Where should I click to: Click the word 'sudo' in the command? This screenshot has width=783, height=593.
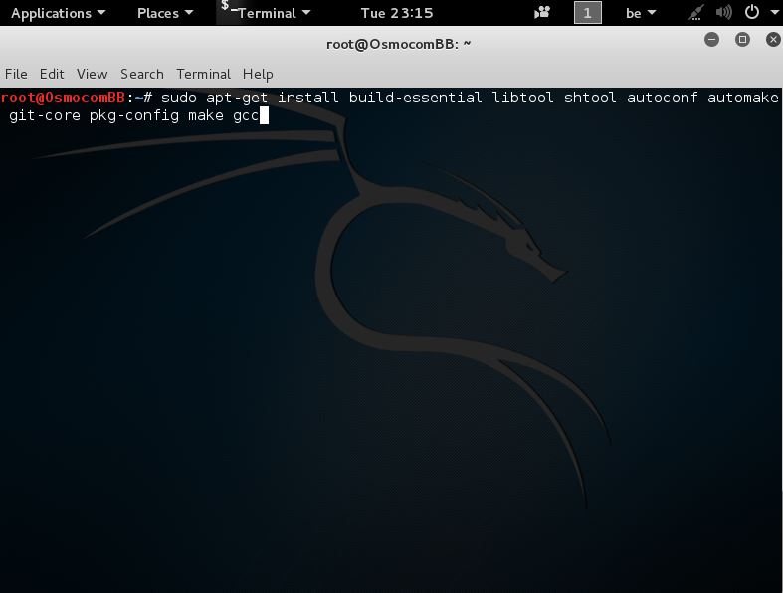pyautogui.click(x=179, y=98)
